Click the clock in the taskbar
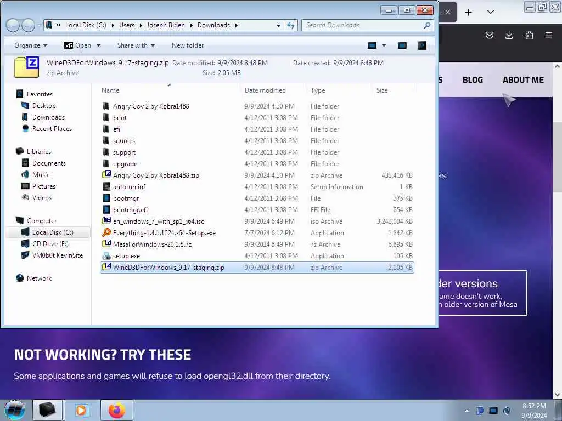 pyautogui.click(x=534, y=411)
